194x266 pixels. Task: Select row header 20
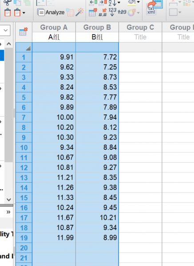point(24,248)
